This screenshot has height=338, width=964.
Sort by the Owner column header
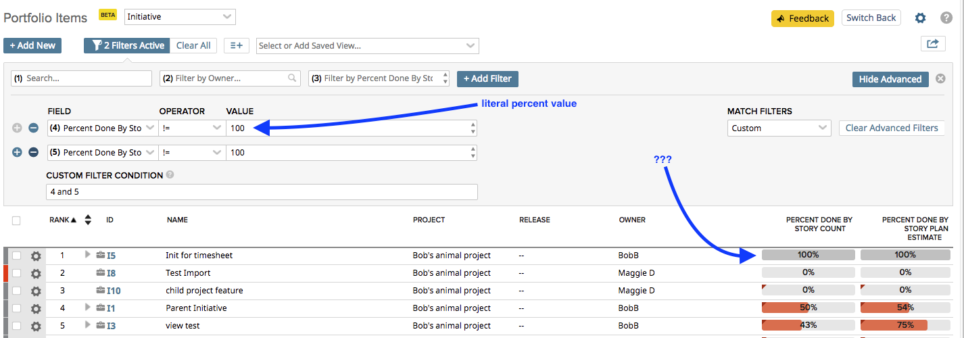[x=631, y=220]
